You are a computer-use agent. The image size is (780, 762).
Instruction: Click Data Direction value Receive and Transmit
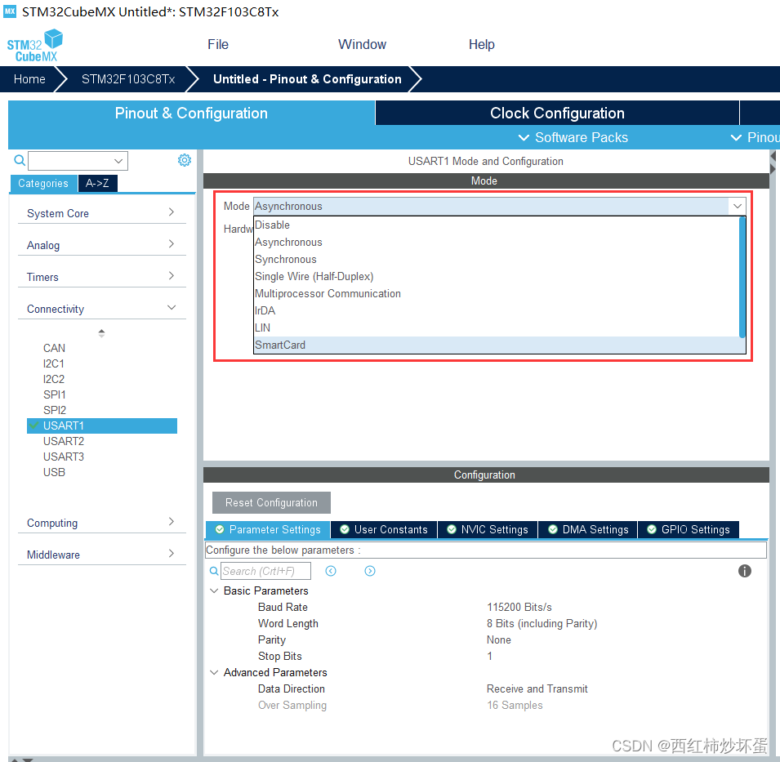tap(537, 688)
